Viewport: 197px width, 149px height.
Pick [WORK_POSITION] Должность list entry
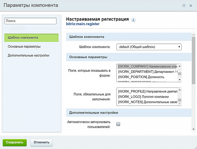coord(147,77)
